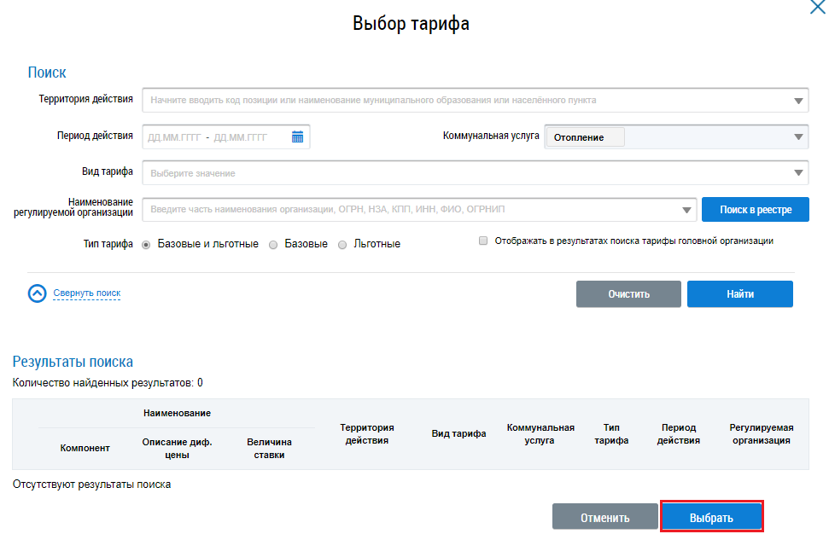Screen dimensions: 829x534
Task: Click the collapse search chevron icon
Action: coord(37,293)
